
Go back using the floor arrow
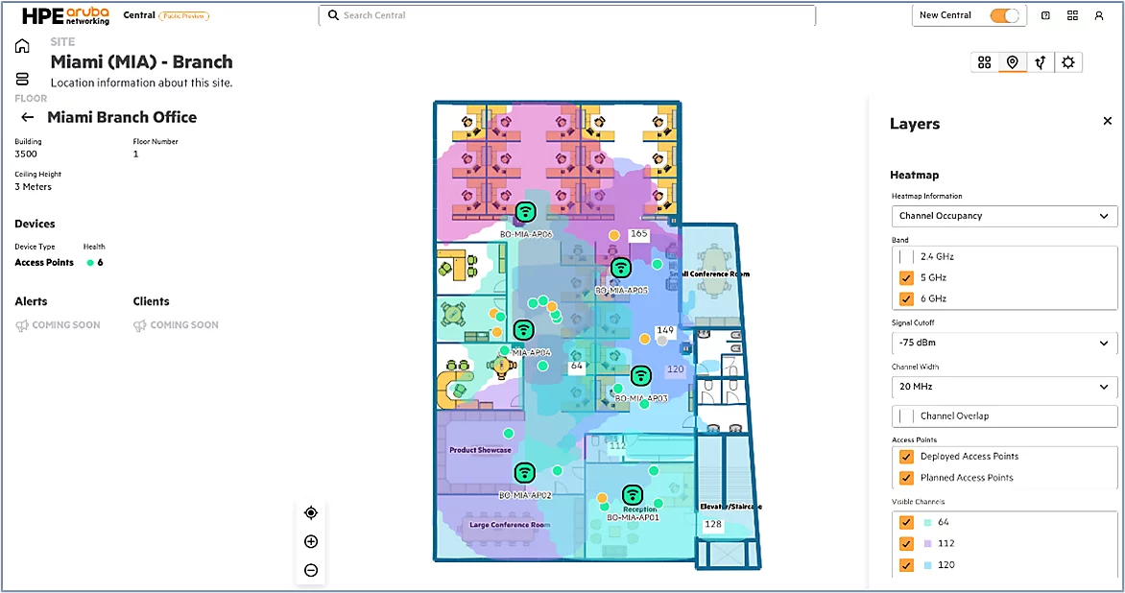click(27, 117)
